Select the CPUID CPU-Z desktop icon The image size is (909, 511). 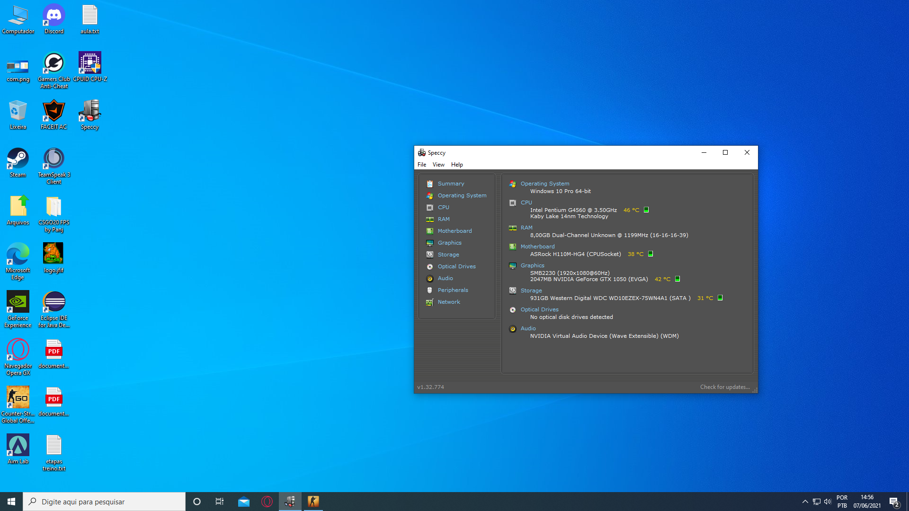[x=90, y=67]
